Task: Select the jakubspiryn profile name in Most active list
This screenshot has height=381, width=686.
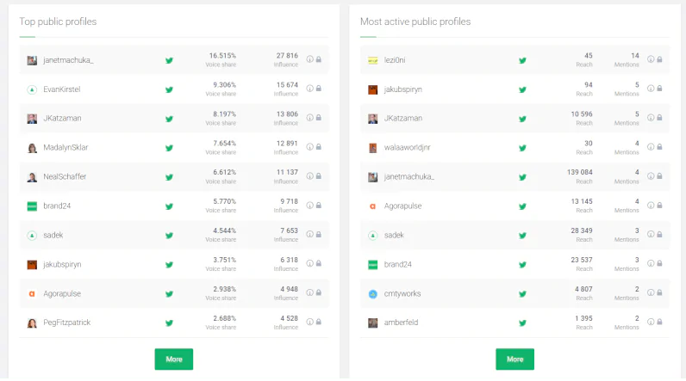Action: [403, 89]
